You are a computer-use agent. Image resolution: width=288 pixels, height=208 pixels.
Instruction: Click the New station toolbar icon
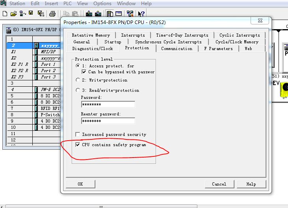click(5, 13)
